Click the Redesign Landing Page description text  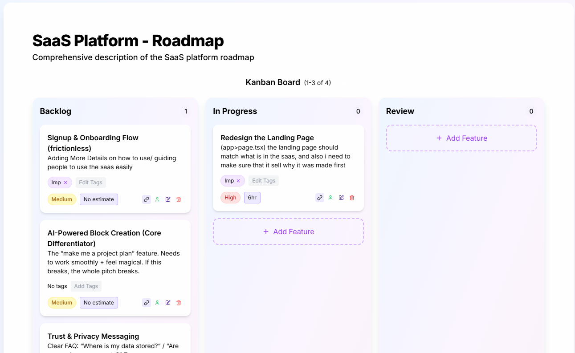click(285, 156)
